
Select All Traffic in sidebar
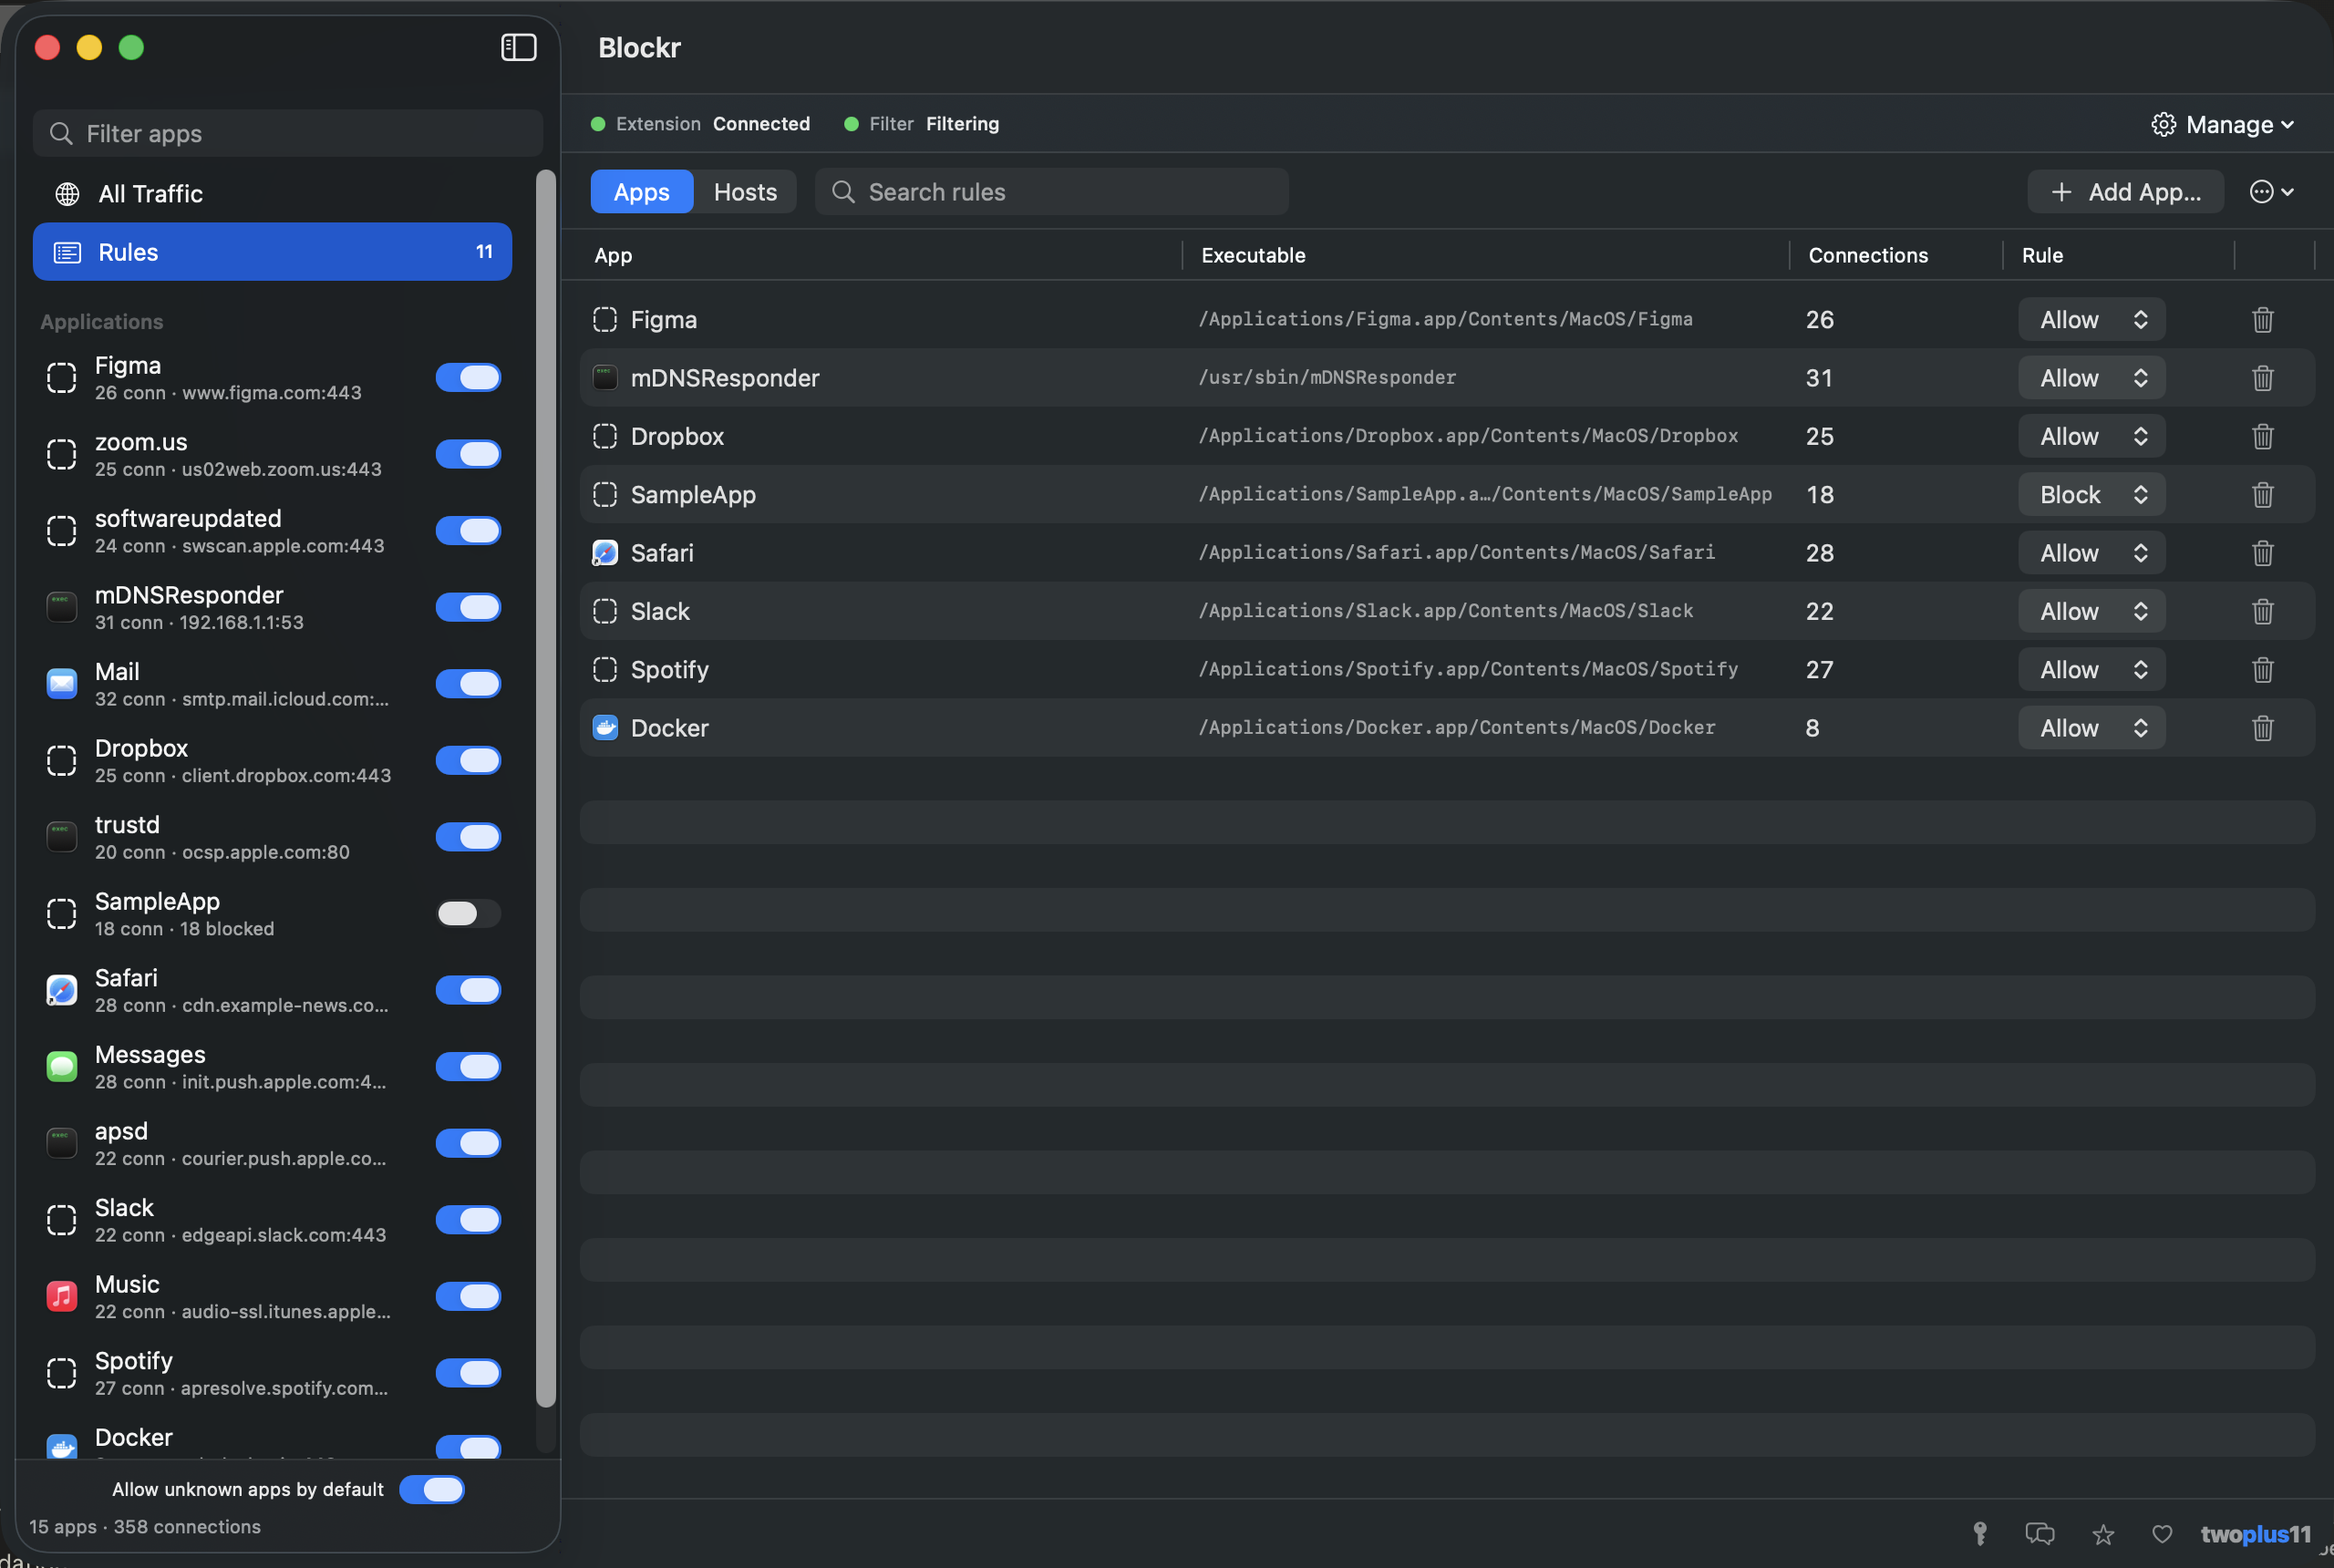click(x=272, y=194)
